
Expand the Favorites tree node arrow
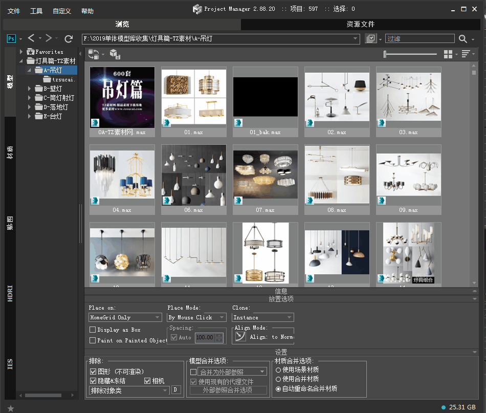coord(21,52)
